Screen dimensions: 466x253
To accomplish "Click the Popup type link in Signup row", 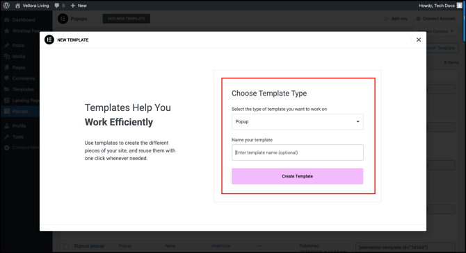I will coord(125,246).
